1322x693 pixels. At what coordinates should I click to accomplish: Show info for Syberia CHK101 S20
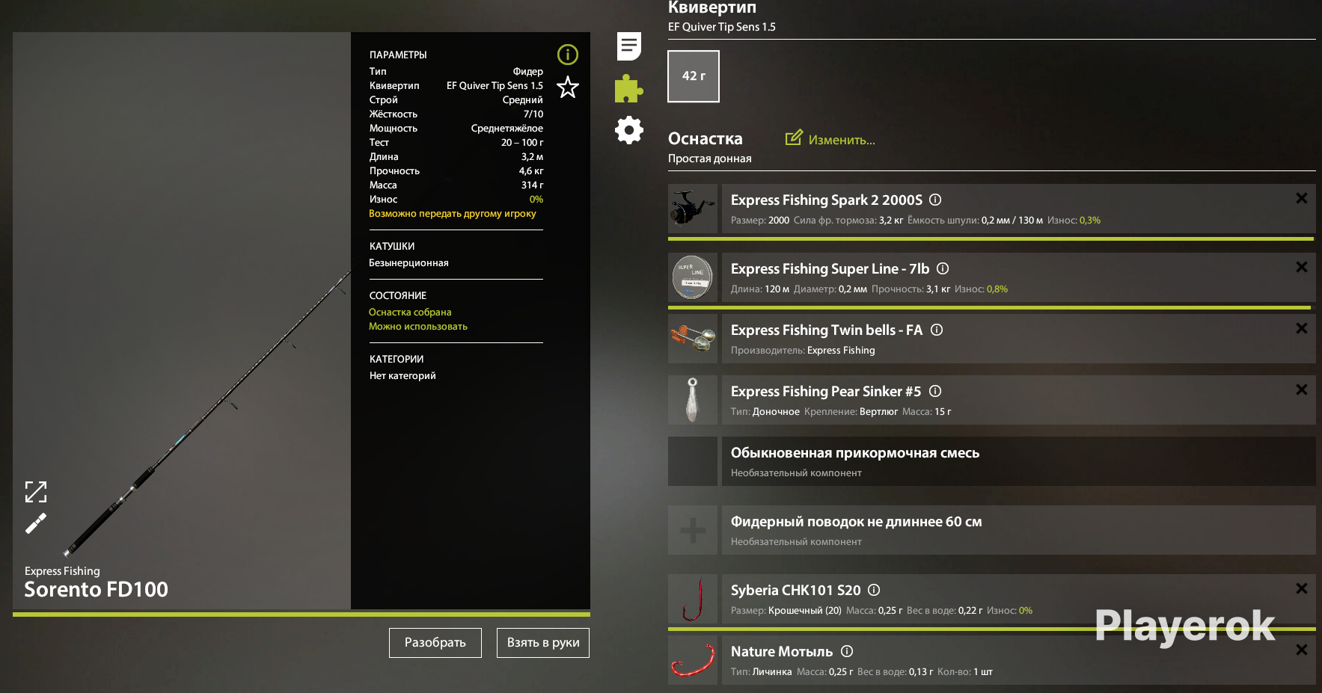click(874, 590)
